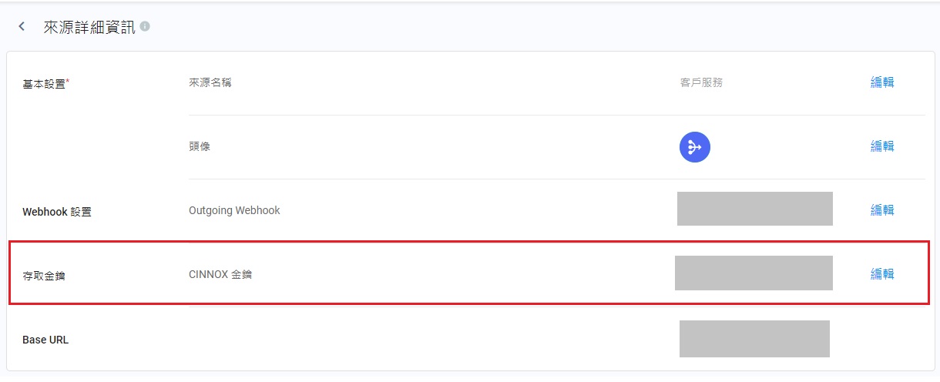Select the Webhook 設置 section label

[x=56, y=211]
